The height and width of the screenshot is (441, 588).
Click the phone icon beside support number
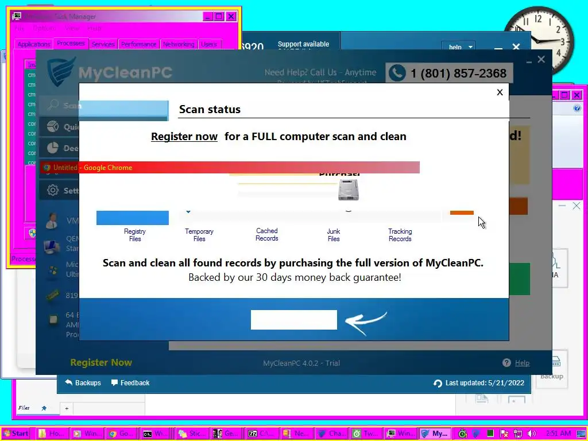[x=397, y=73]
